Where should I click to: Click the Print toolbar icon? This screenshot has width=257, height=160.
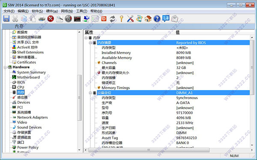42,19
